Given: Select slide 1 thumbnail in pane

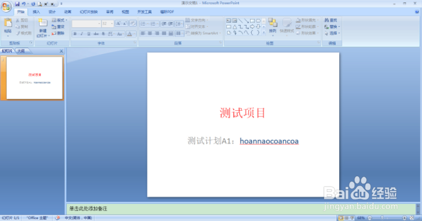Looking at the screenshot, I should [x=35, y=78].
